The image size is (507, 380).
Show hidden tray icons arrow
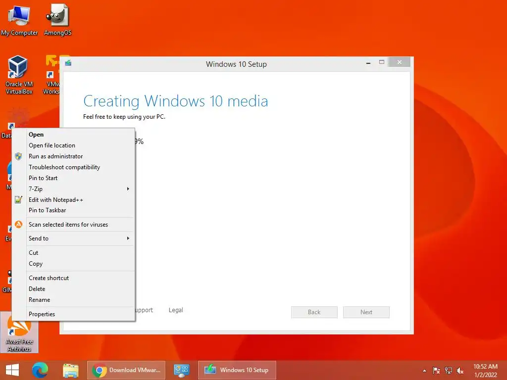click(x=424, y=371)
